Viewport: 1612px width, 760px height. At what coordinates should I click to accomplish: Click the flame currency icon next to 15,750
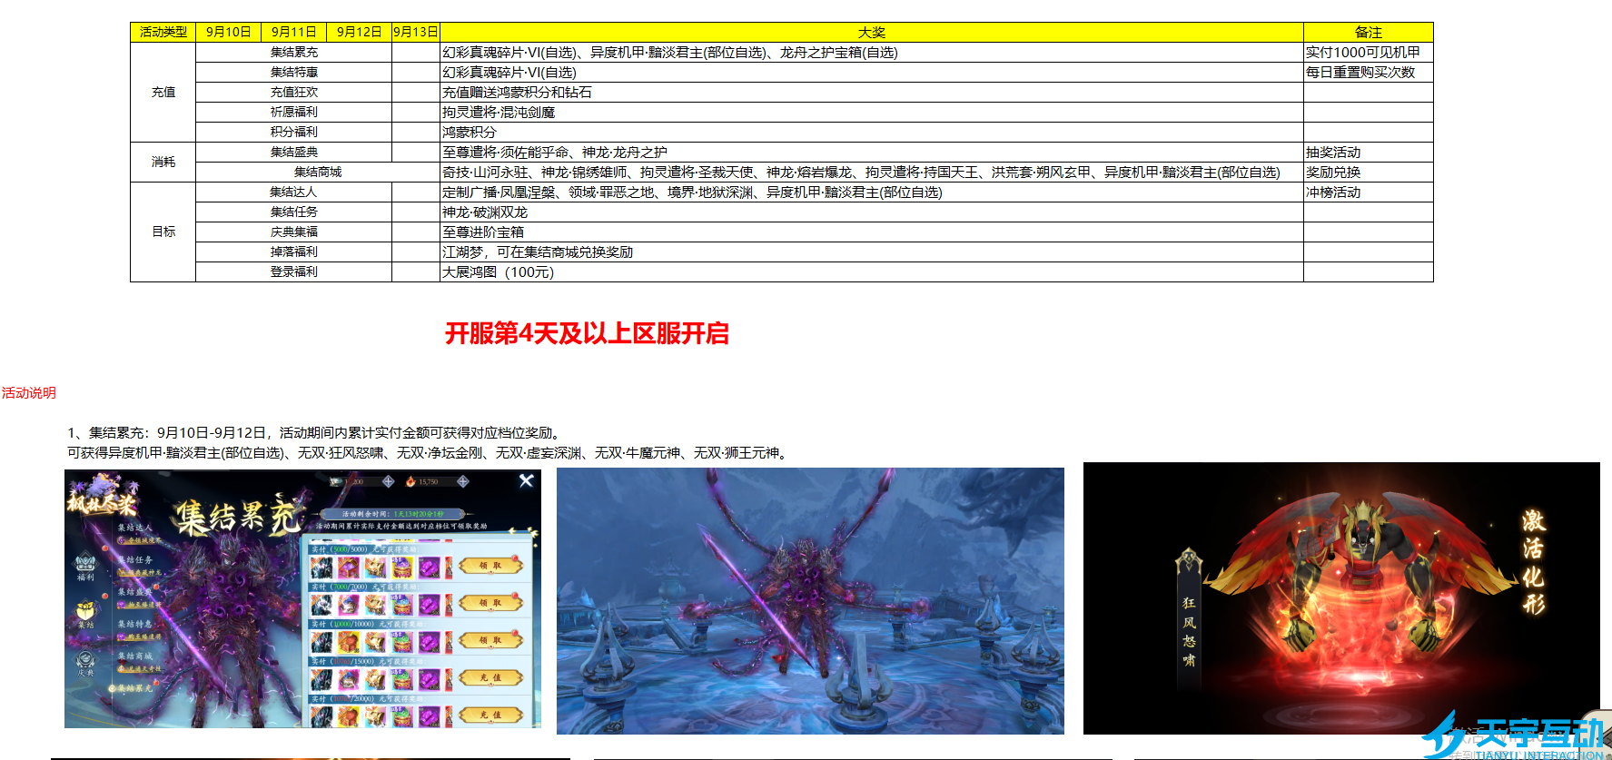pos(410,481)
